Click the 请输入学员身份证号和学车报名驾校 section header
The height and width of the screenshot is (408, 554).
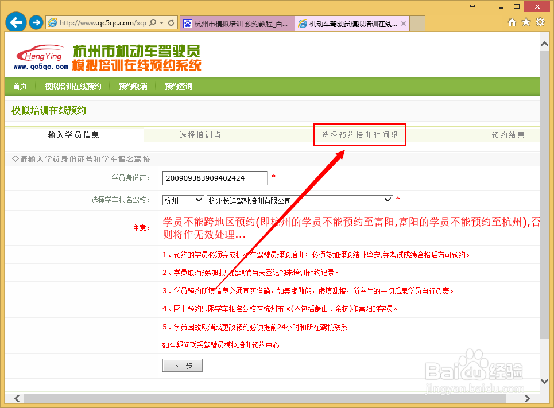[x=81, y=159]
